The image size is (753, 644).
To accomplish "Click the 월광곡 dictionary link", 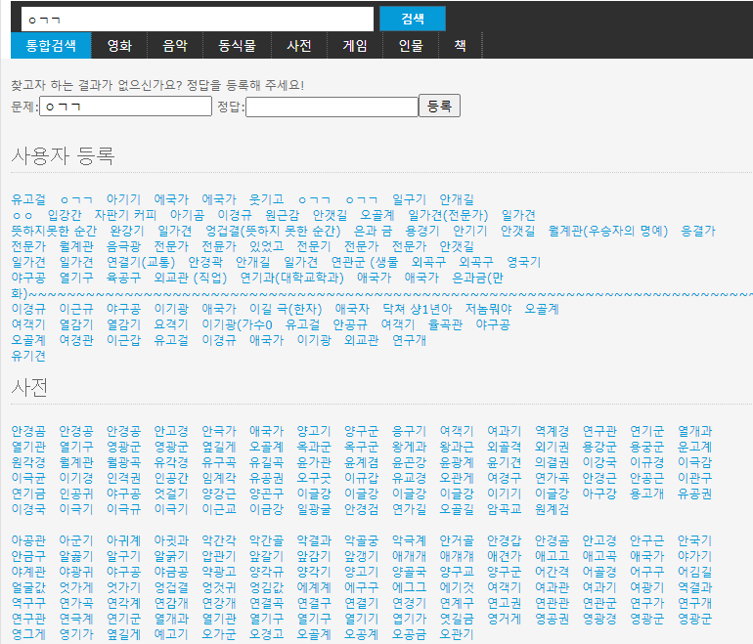I will click(x=123, y=462).
